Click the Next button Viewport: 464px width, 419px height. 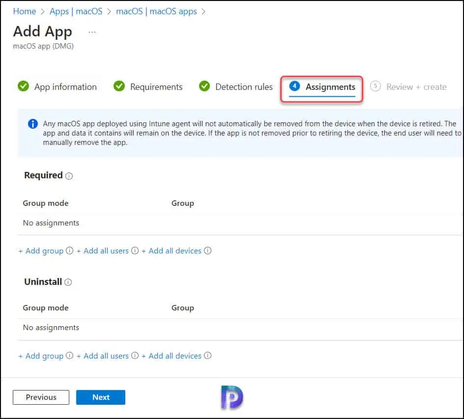101,397
